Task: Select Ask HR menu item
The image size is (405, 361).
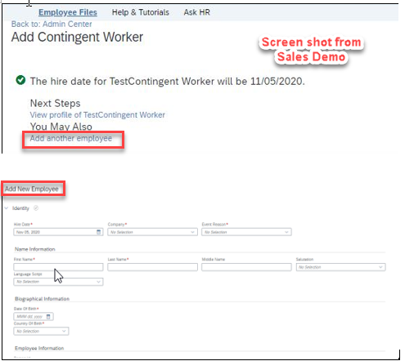Action: (196, 12)
